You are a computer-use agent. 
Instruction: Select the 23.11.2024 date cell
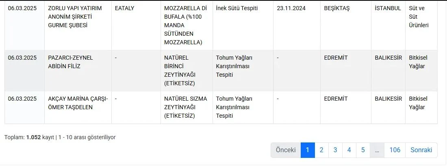(297, 25)
